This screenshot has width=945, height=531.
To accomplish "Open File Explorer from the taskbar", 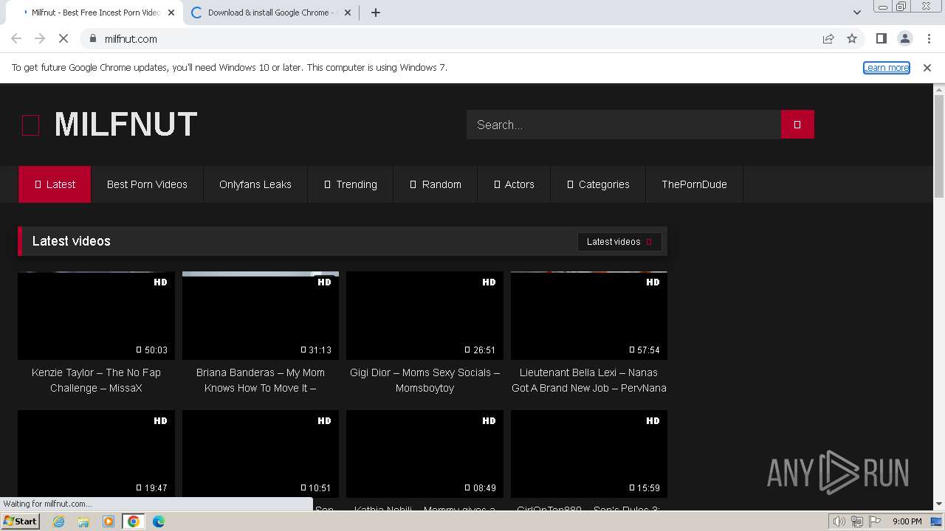I will (83, 521).
